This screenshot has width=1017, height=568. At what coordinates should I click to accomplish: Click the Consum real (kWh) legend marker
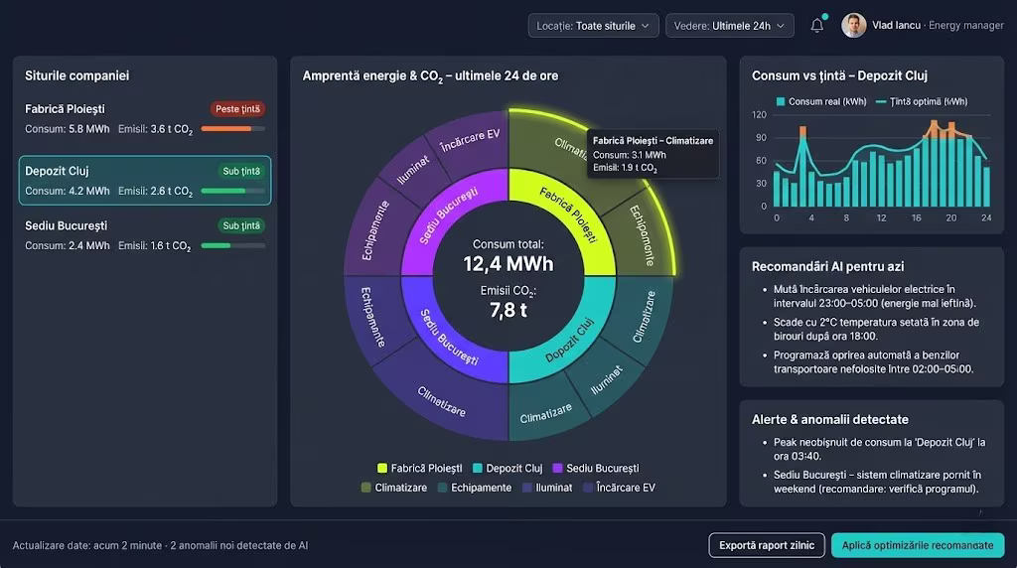click(x=781, y=101)
